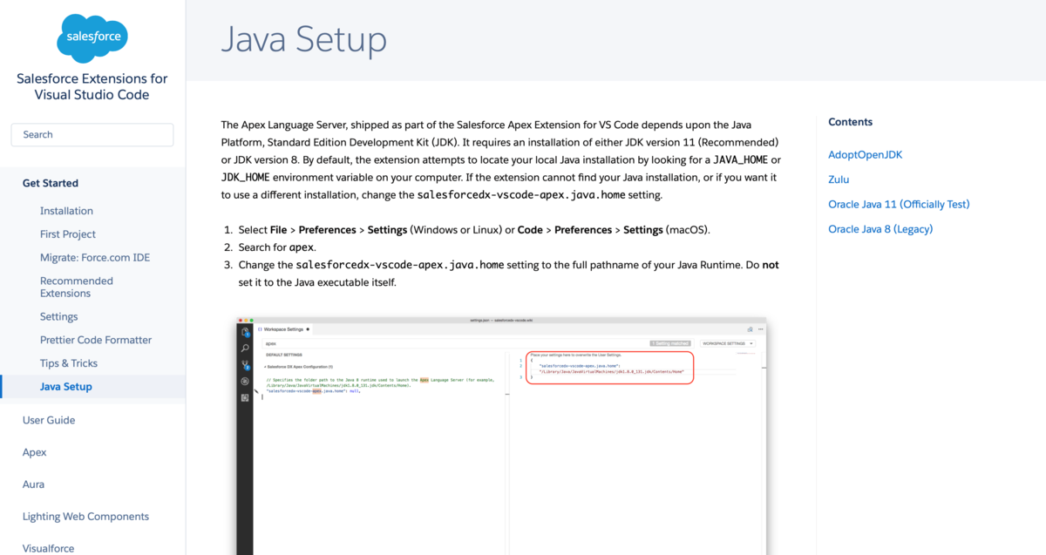The image size is (1046, 555).
Task: Open the WORKSPACE SETTINGS dropdown
Action: point(729,343)
